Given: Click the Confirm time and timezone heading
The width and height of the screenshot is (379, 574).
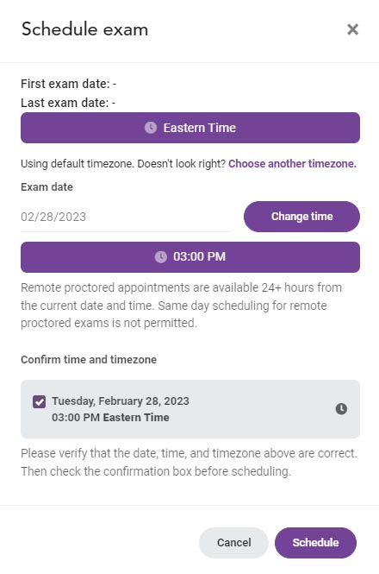Looking at the screenshot, I should [x=89, y=359].
